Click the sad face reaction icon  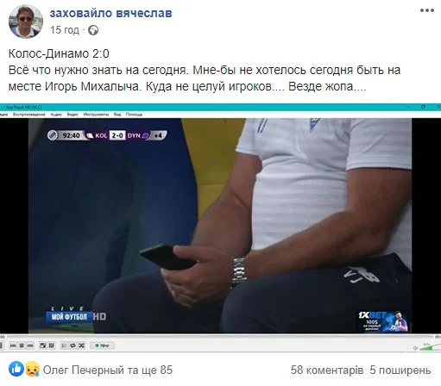click(33, 369)
